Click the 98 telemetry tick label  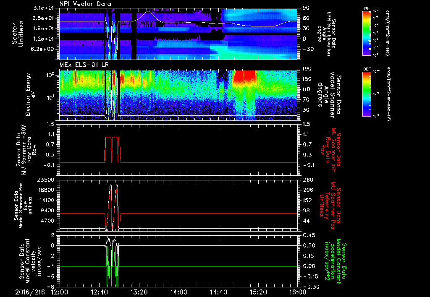tap(306, 211)
